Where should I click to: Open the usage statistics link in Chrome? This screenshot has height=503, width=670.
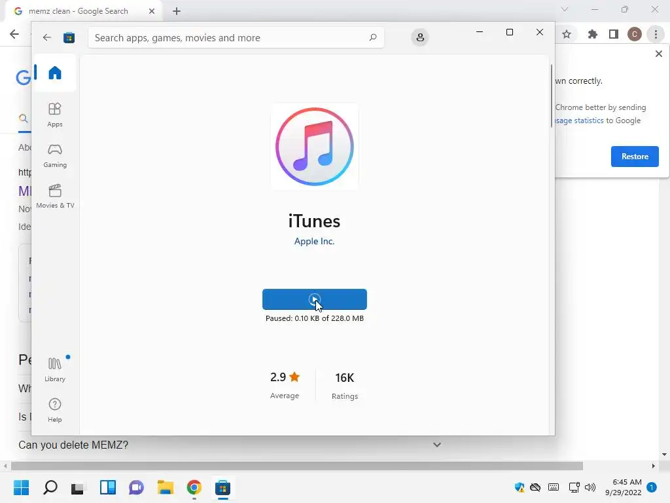579,121
